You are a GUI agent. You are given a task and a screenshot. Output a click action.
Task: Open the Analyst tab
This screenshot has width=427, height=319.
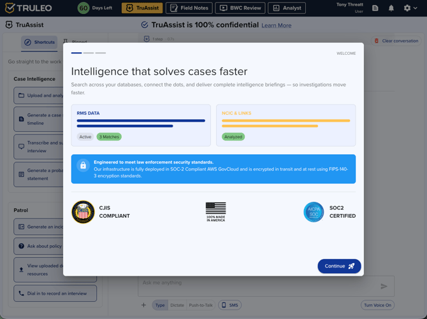[287, 8]
